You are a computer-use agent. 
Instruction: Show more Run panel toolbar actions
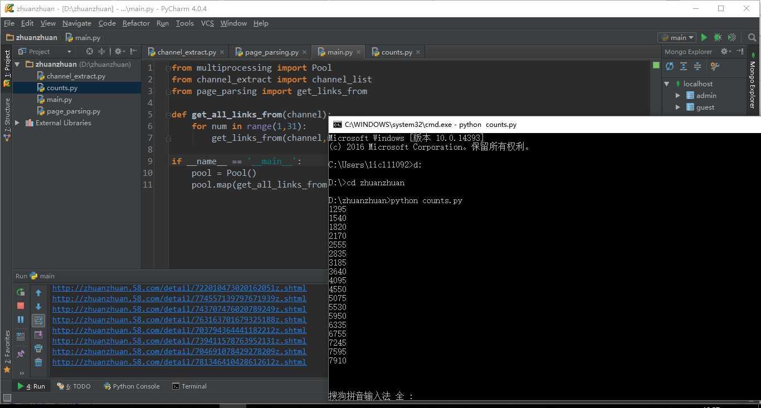tap(22, 373)
